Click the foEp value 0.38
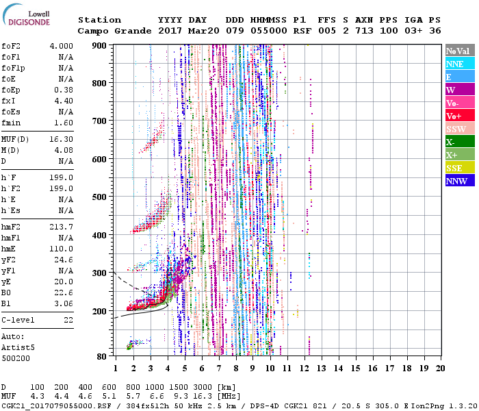This screenshot has width=479, height=411. coord(64,90)
